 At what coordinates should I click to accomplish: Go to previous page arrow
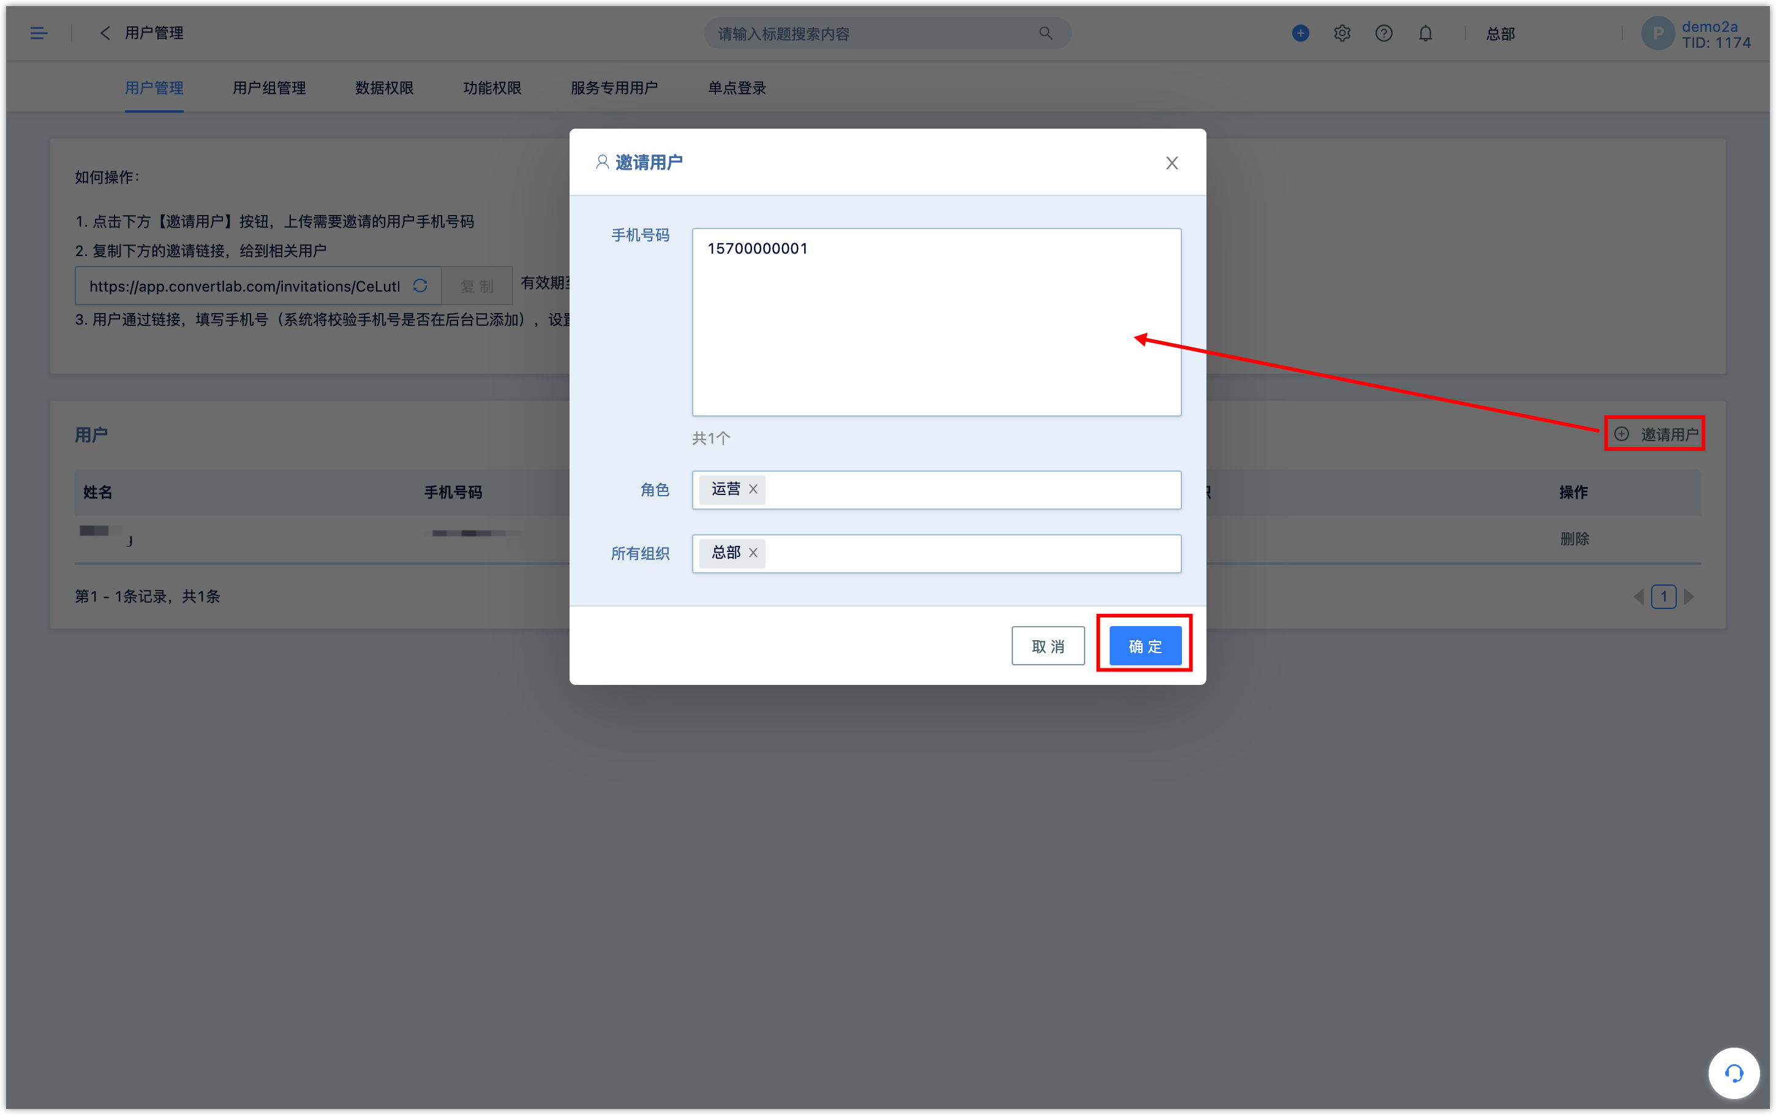[x=1638, y=597]
